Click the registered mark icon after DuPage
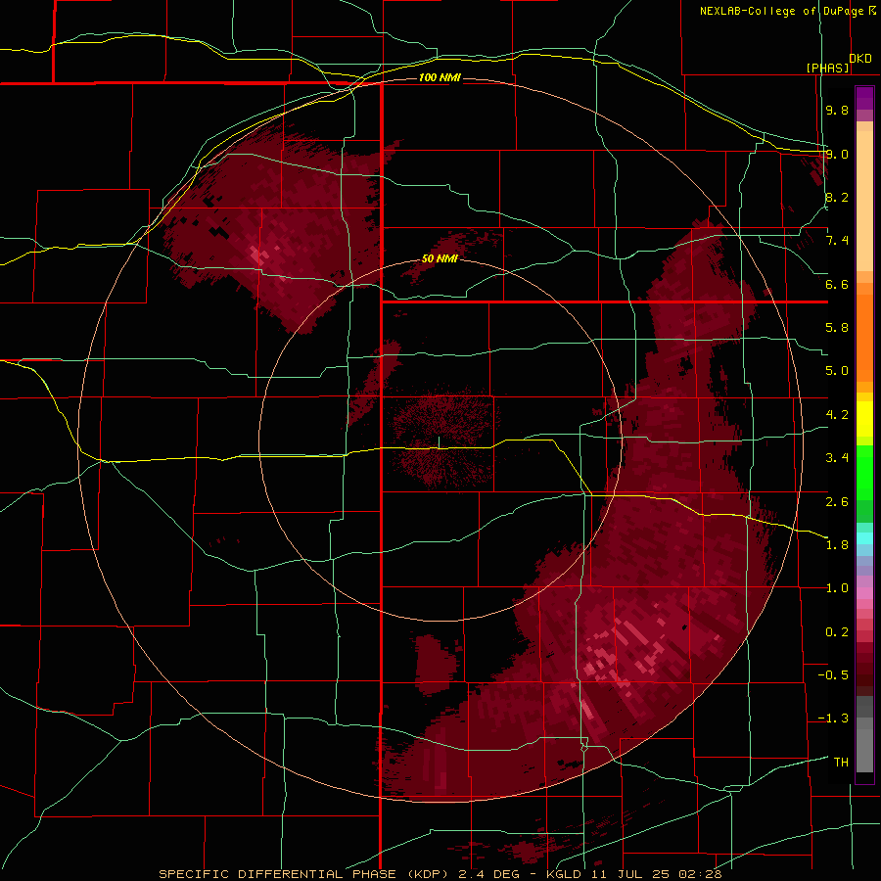The width and height of the screenshot is (881, 881). tap(872, 11)
